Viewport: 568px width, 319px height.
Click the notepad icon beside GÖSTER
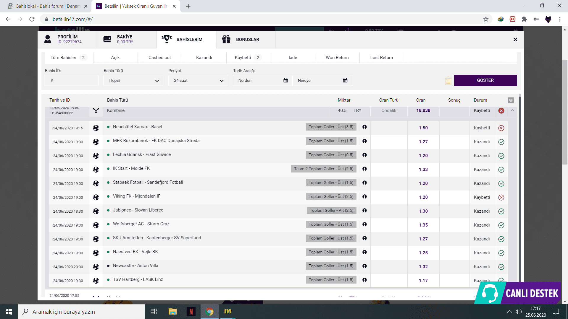[448, 81]
